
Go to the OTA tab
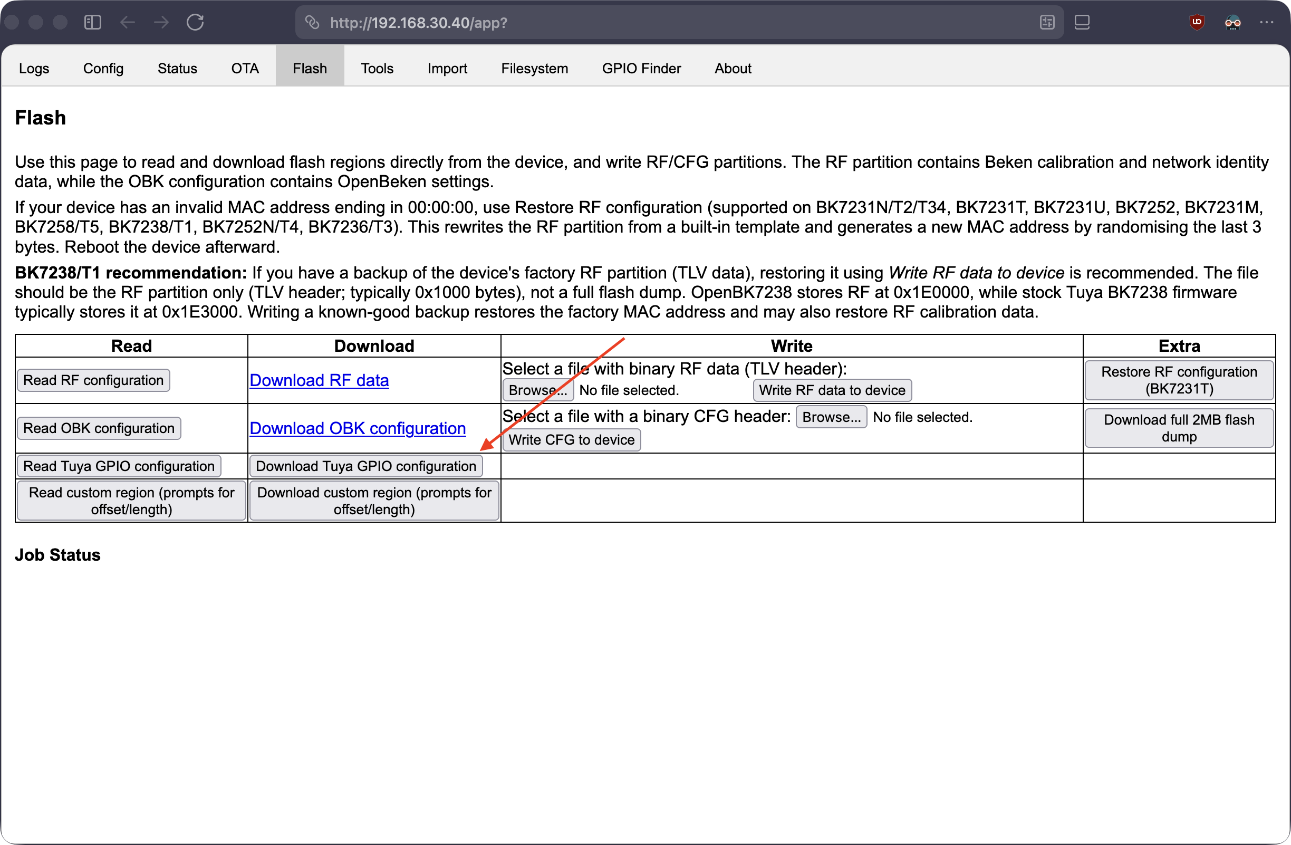pyautogui.click(x=245, y=69)
